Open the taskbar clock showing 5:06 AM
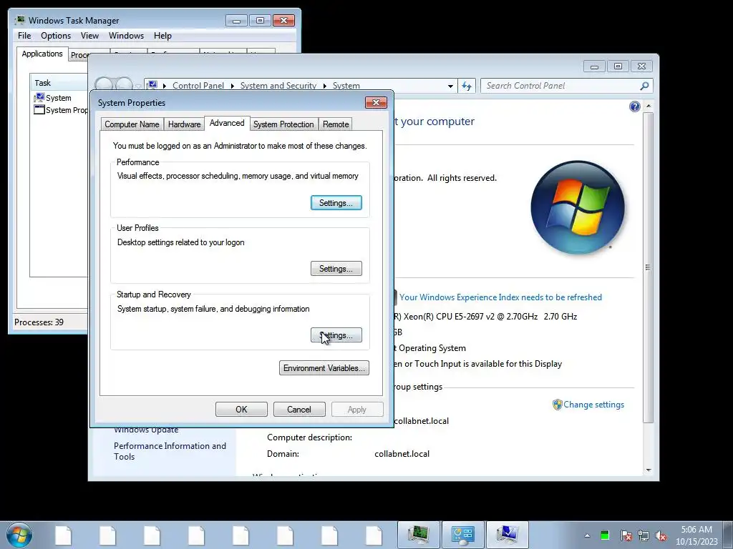Image resolution: width=733 pixels, height=549 pixels. coord(696,535)
